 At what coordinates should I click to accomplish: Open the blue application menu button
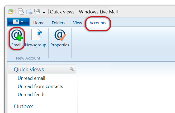pos(18,22)
